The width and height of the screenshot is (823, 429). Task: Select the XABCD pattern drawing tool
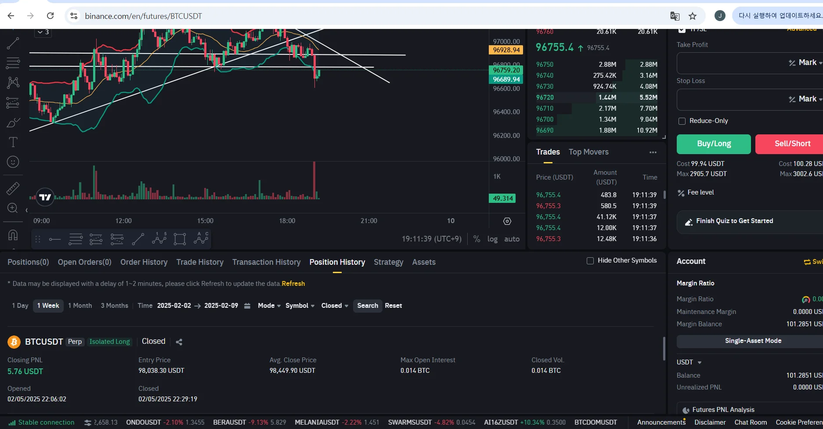pyautogui.click(x=13, y=83)
